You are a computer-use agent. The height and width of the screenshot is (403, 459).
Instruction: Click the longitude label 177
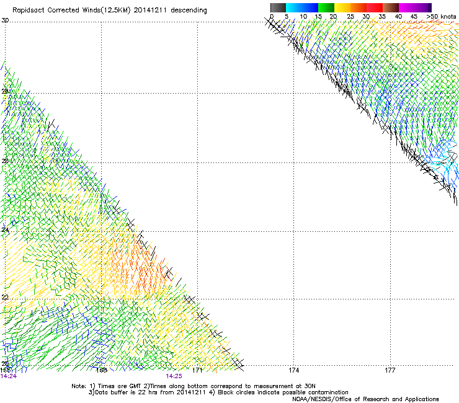[x=390, y=370]
